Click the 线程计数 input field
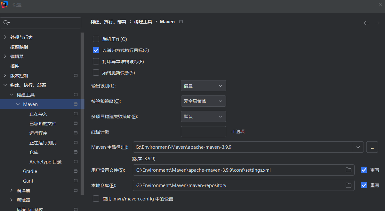 point(203,132)
